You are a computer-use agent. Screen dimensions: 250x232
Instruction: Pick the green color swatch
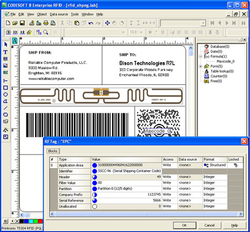36,221
